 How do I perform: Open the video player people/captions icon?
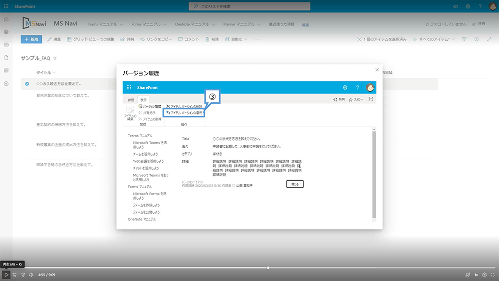coord(468,275)
